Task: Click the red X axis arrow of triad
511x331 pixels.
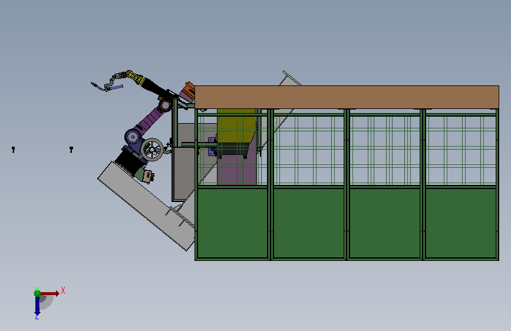Action: pos(50,293)
